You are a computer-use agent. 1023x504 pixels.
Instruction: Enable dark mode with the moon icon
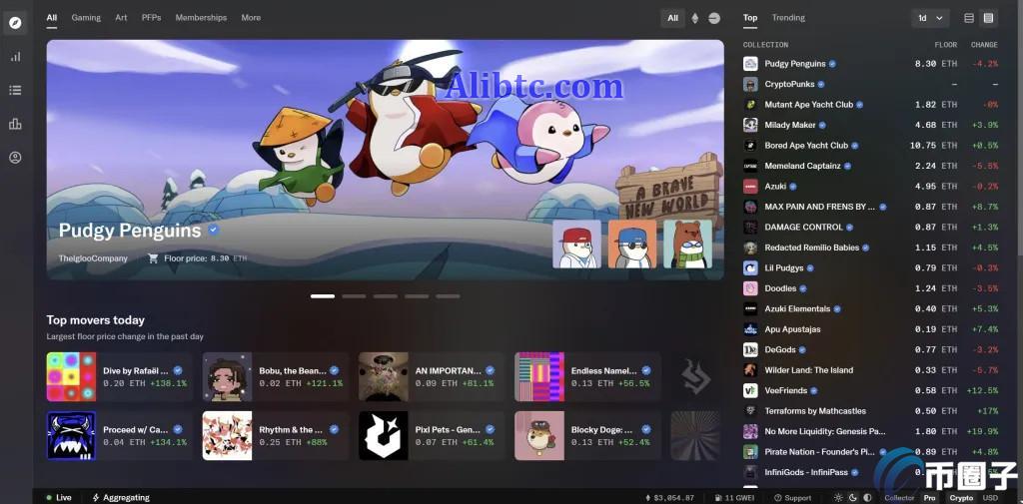point(852,497)
